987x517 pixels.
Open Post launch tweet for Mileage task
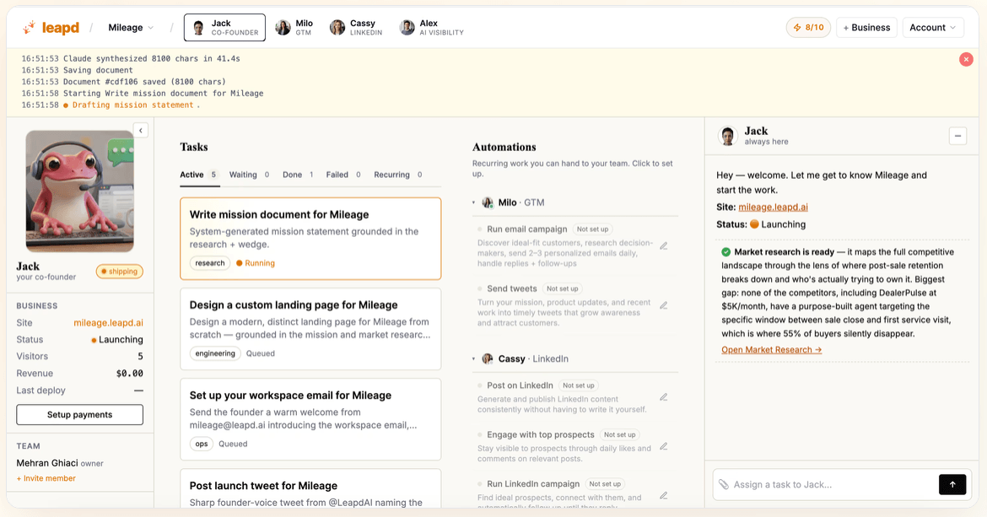point(311,488)
